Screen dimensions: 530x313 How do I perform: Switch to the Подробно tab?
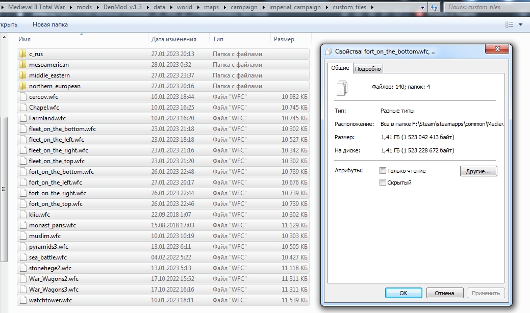point(368,68)
